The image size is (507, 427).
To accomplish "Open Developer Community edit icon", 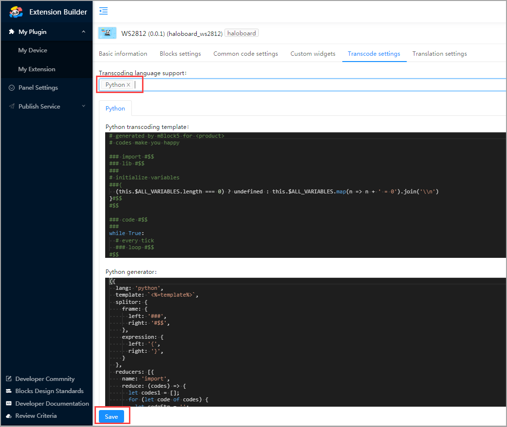I will (9, 379).
